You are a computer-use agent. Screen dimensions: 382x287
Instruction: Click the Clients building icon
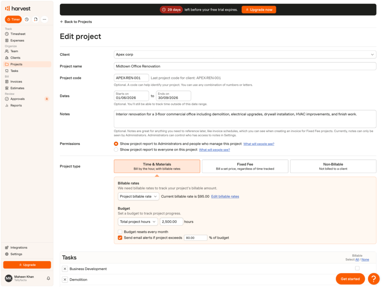7,58
